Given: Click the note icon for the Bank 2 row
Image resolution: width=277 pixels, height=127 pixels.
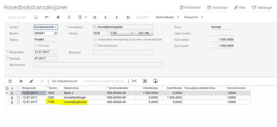Looking at the screenshot, I should (x=18, y=93).
